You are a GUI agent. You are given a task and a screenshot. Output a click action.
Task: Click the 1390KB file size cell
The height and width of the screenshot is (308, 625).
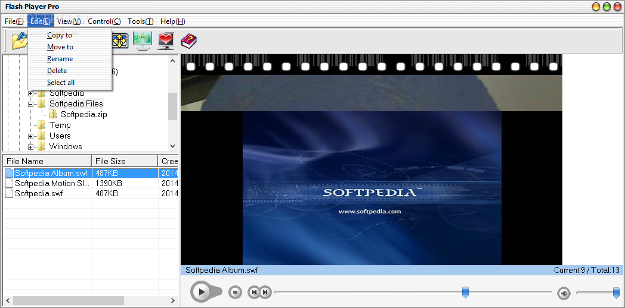point(109,184)
